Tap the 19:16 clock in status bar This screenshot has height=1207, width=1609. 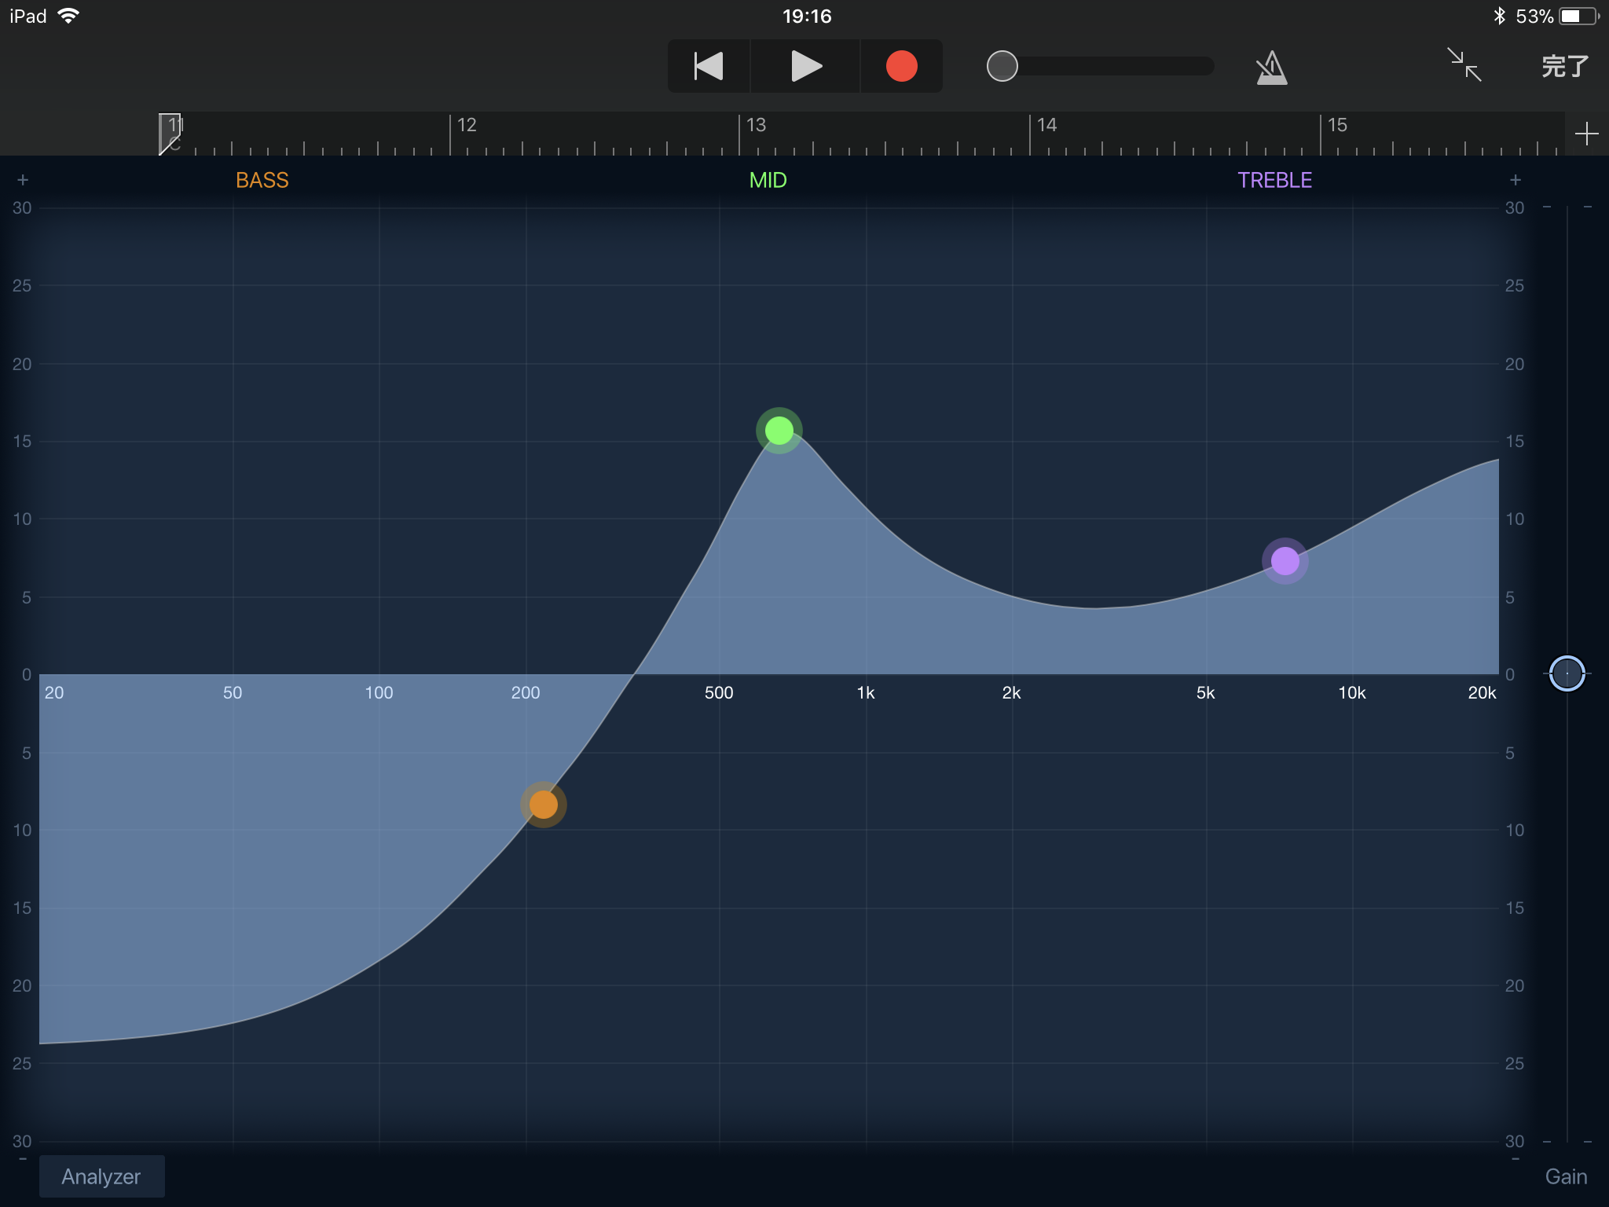pyautogui.click(x=807, y=16)
